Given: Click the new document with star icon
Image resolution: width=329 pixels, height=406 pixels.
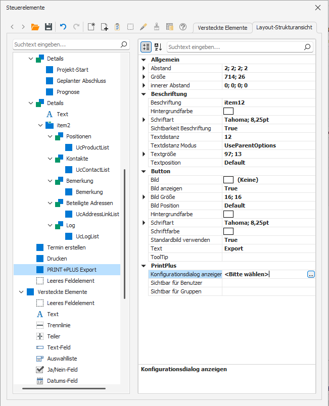Looking at the screenshot, I should [91, 27].
